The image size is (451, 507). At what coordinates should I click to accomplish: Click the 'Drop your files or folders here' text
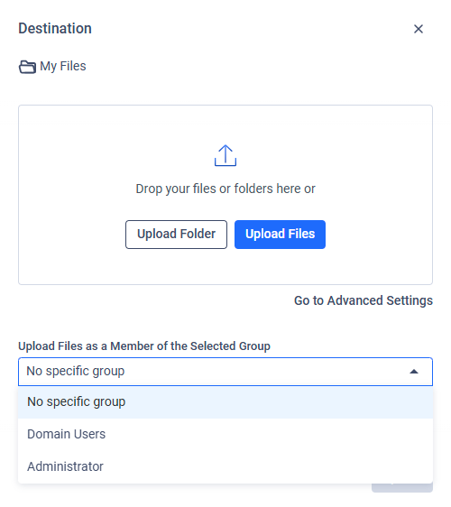click(225, 189)
